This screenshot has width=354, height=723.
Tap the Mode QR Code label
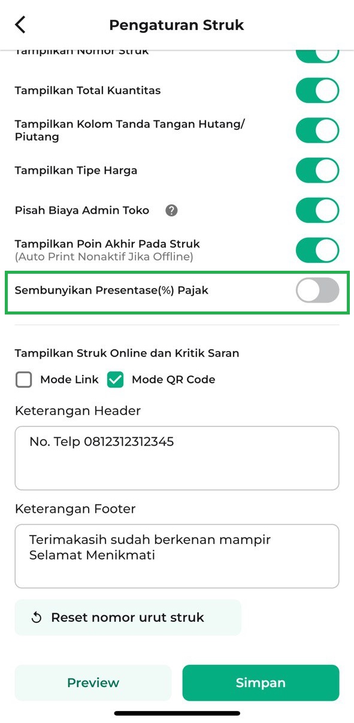pyautogui.click(x=173, y=379)
